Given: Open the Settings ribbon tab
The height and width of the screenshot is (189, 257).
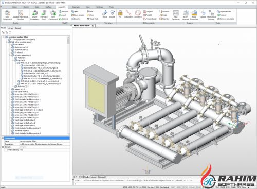Looking at the screenshot, I should click(x=99, y=7).
